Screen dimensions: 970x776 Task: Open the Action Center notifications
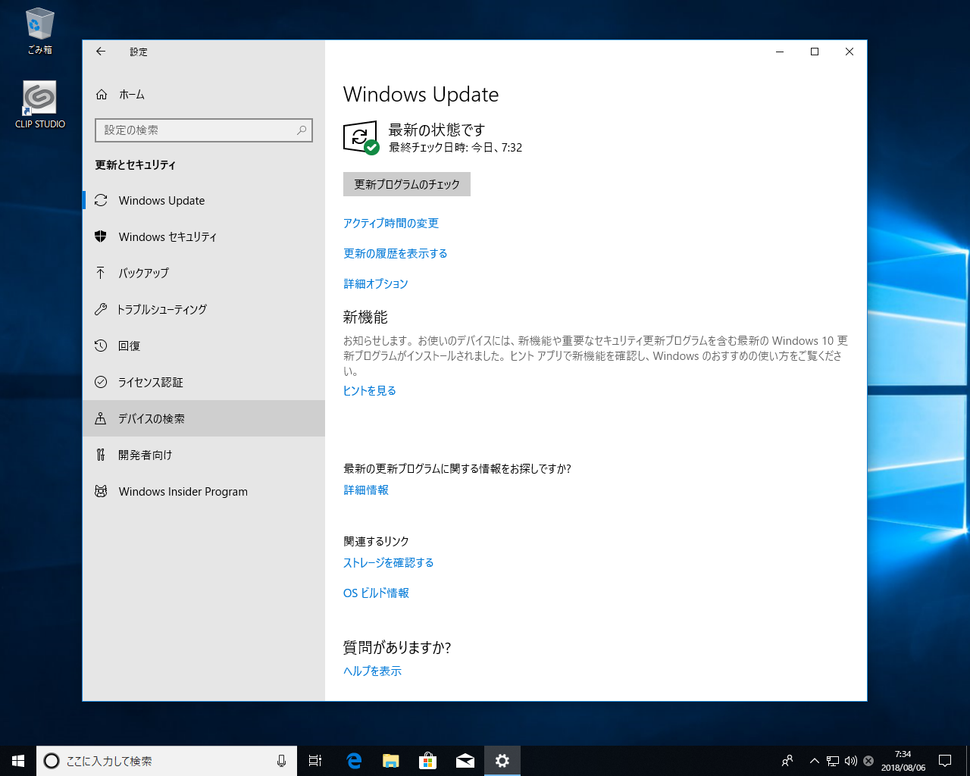click(945, 761)
